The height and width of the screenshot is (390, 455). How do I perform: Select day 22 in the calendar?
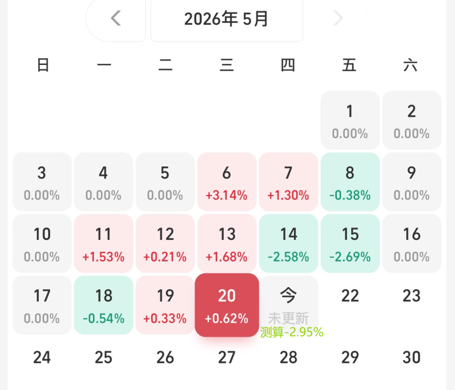[350, 296]
